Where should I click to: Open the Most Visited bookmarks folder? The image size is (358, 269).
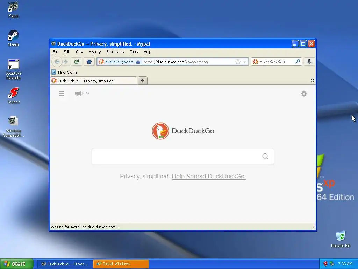coord(65,73)
